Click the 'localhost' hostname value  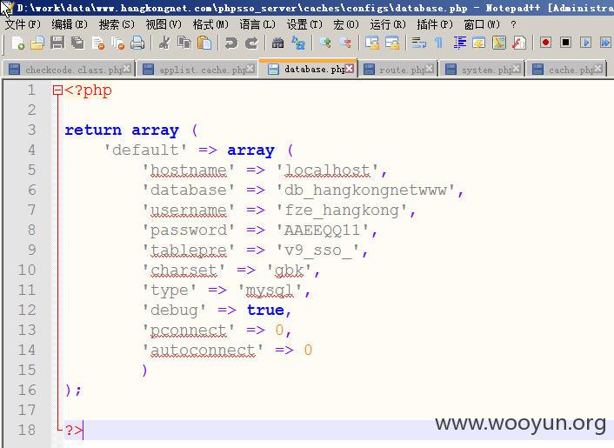tap(327, 171)
